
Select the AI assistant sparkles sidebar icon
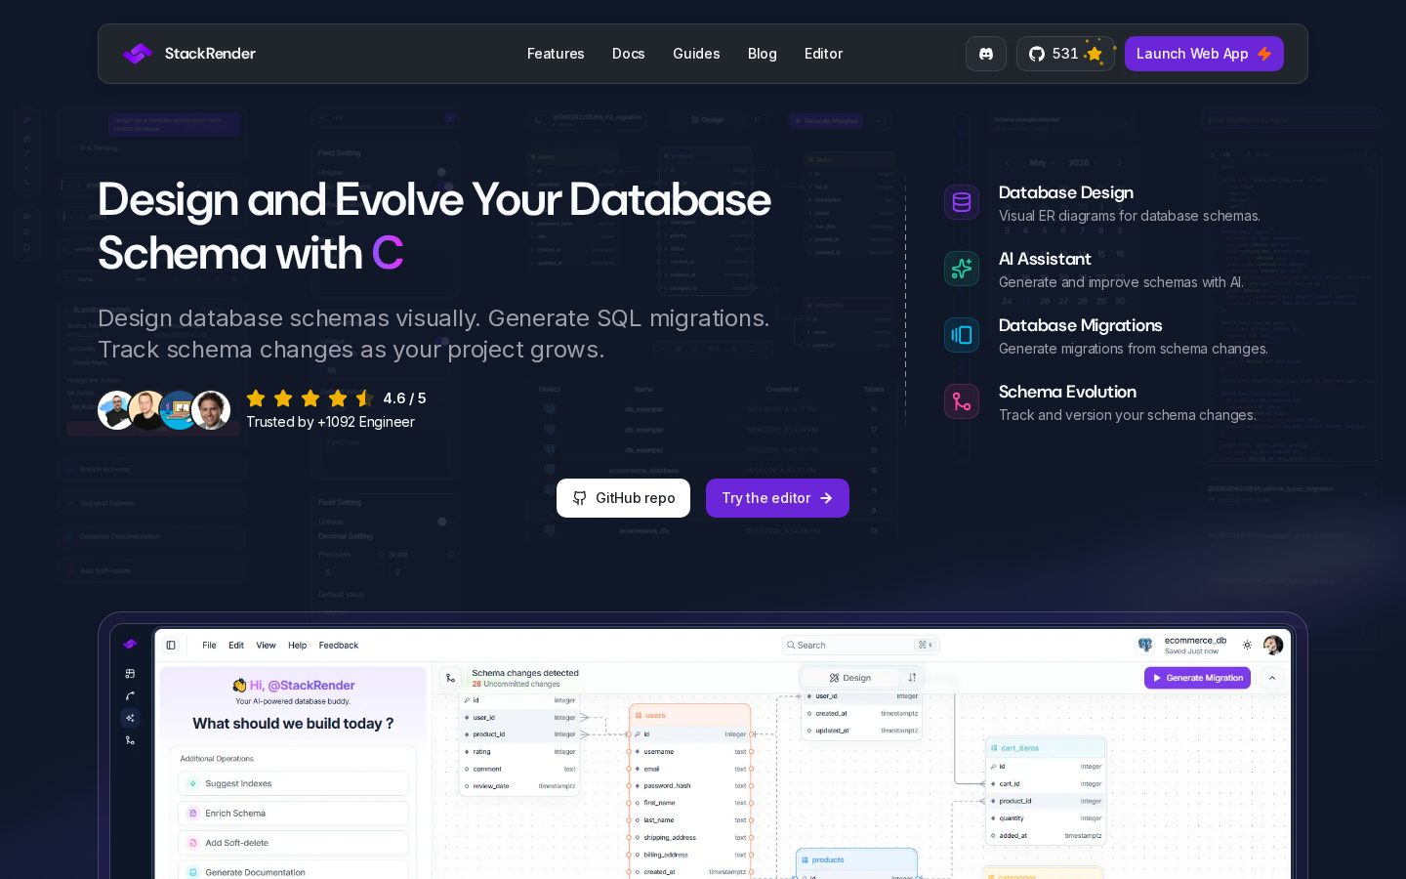130,718
